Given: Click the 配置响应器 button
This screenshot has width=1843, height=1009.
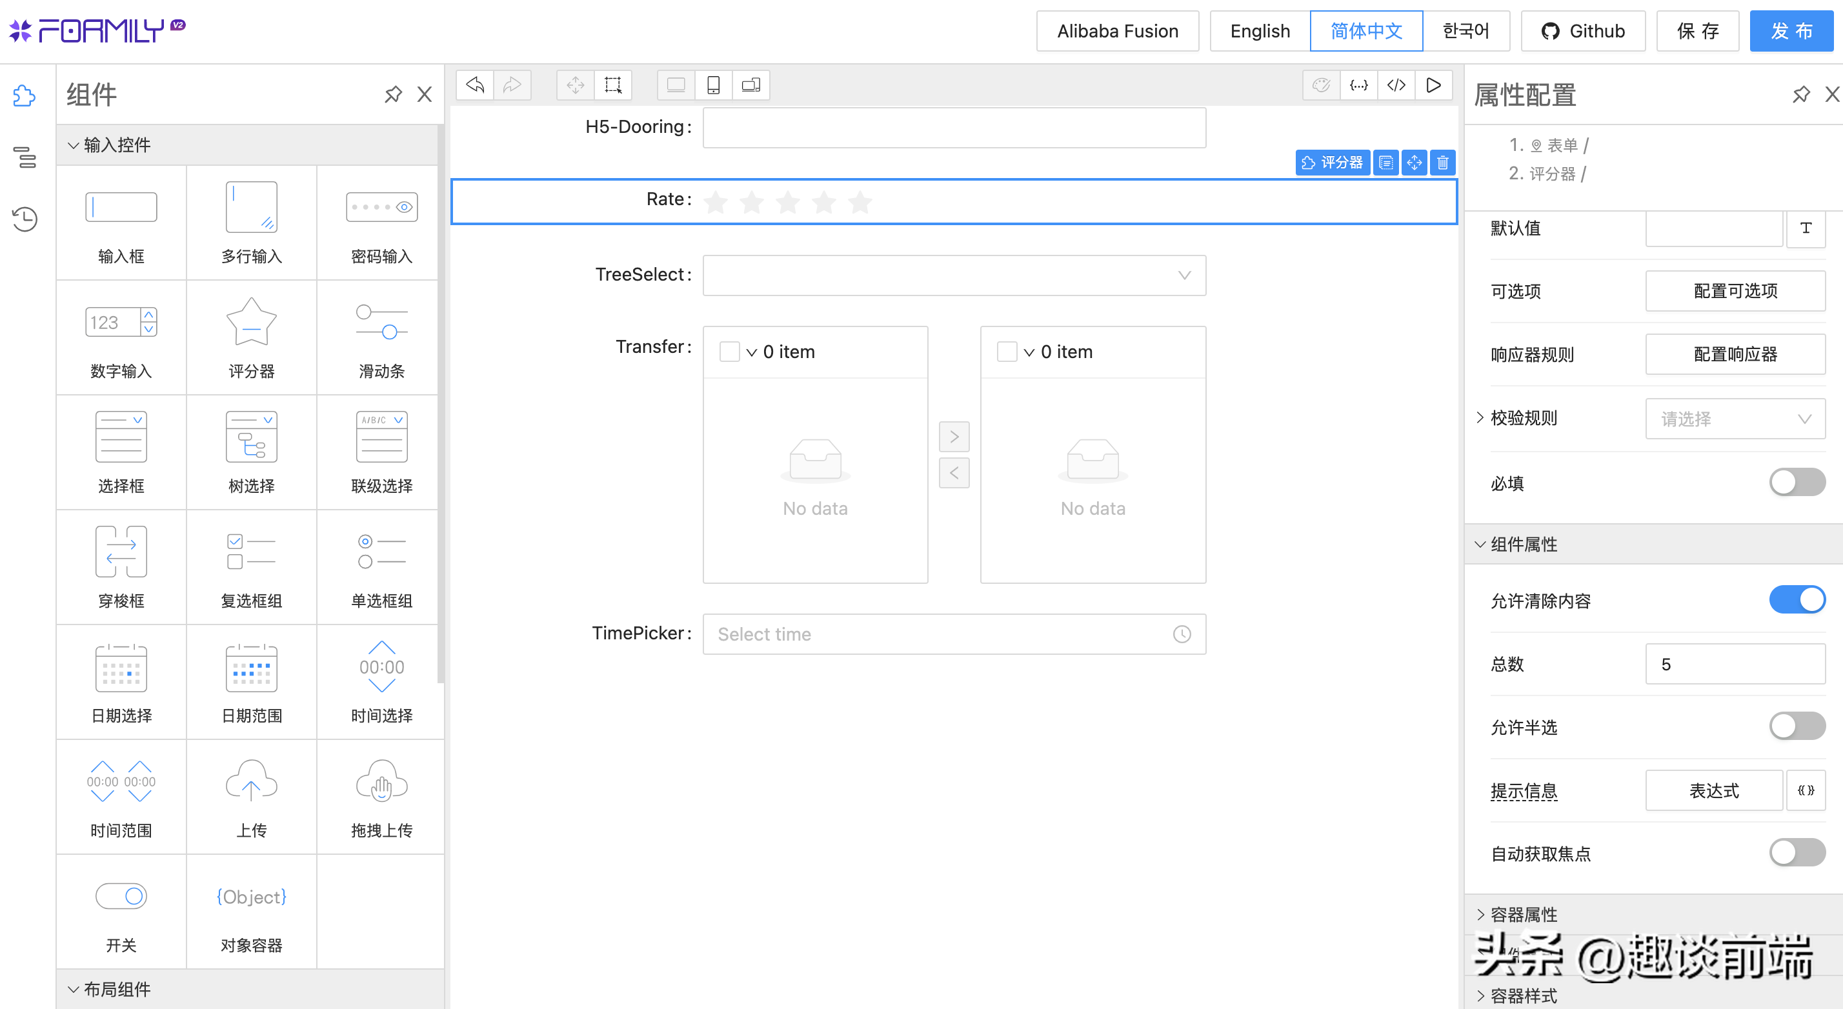Looking at the screenshot, I should click(1735, 354).
